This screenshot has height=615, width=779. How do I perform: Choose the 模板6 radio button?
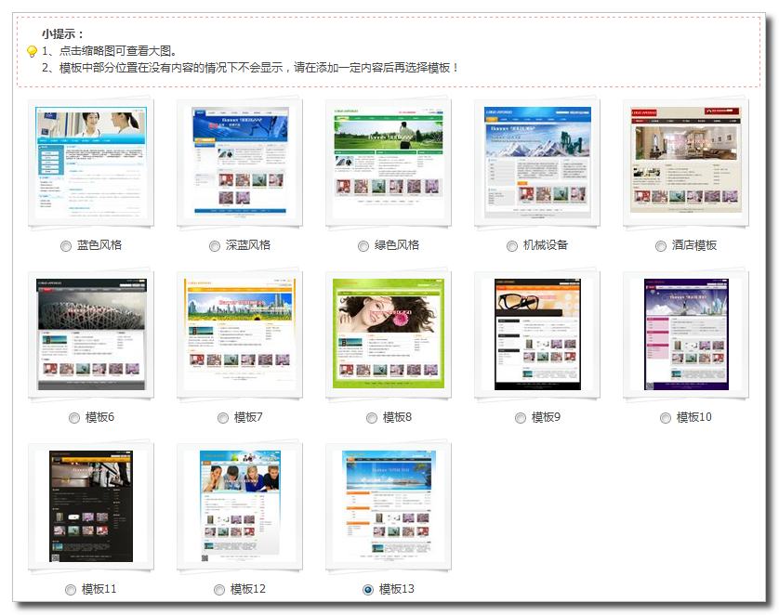coord(74,418)
